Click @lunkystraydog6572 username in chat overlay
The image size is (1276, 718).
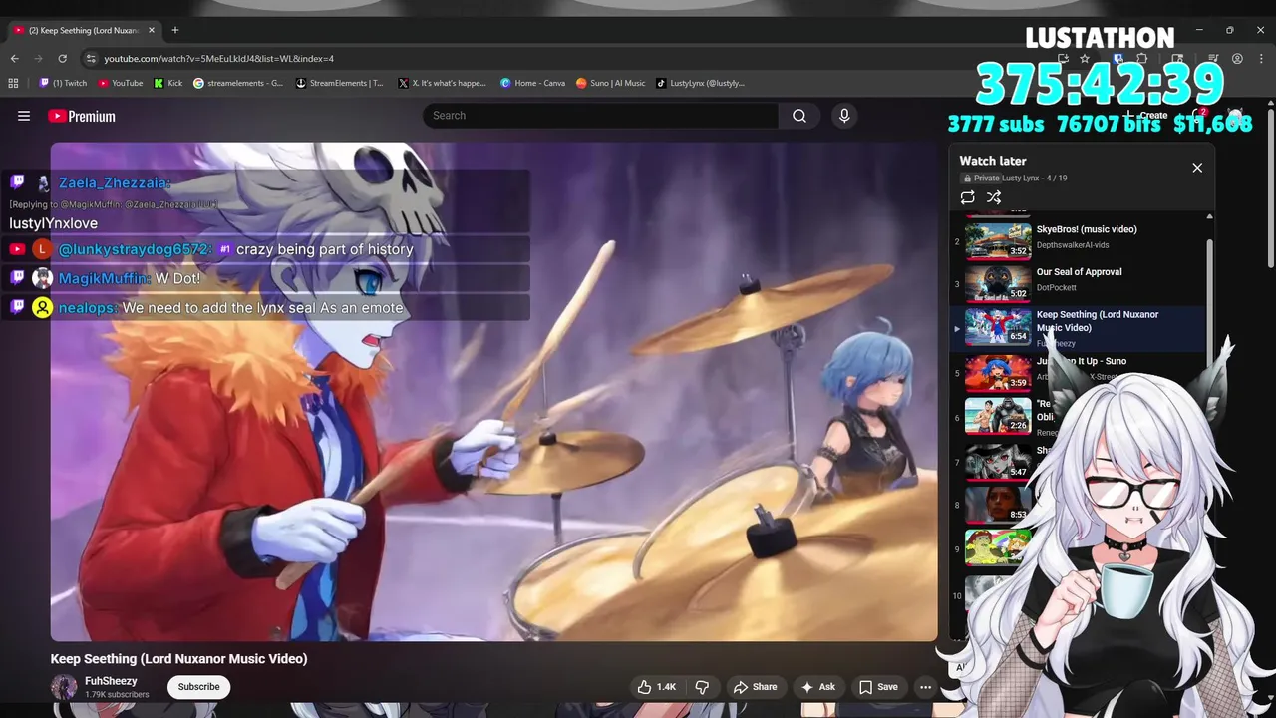point(135,249)
